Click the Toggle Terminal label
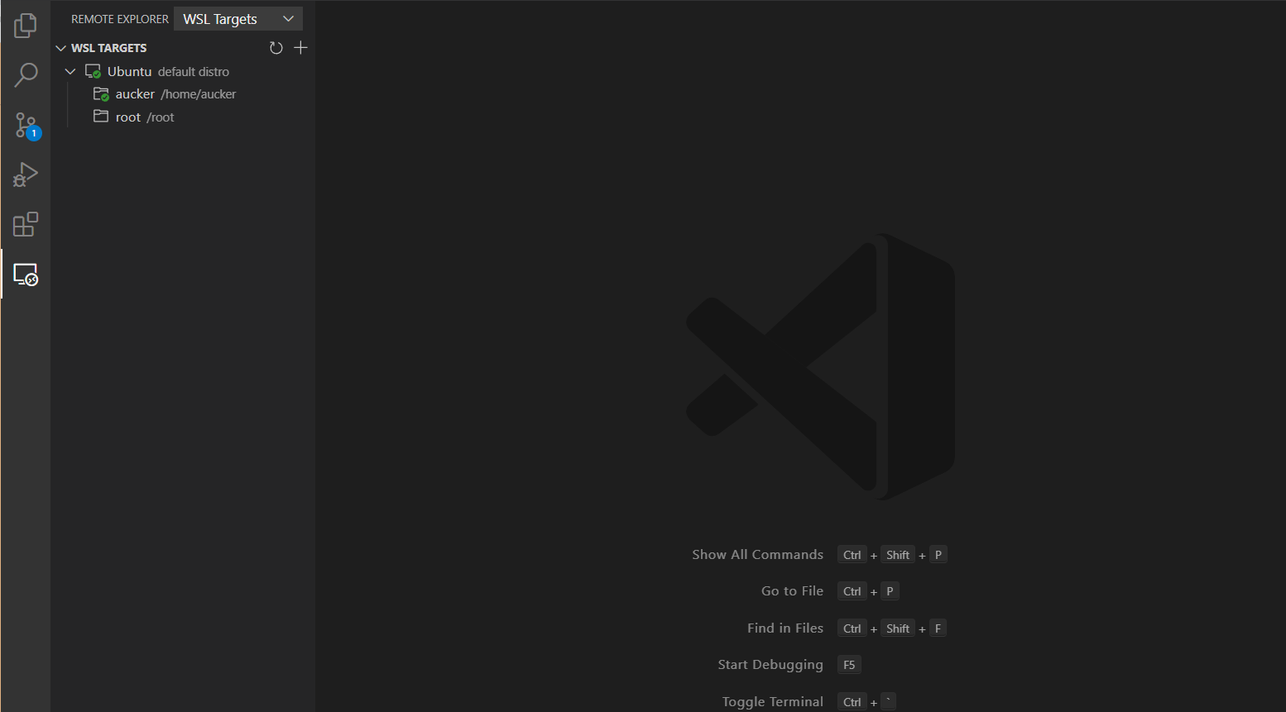This screenshot has width=1286, height=712. coord(773,702)
